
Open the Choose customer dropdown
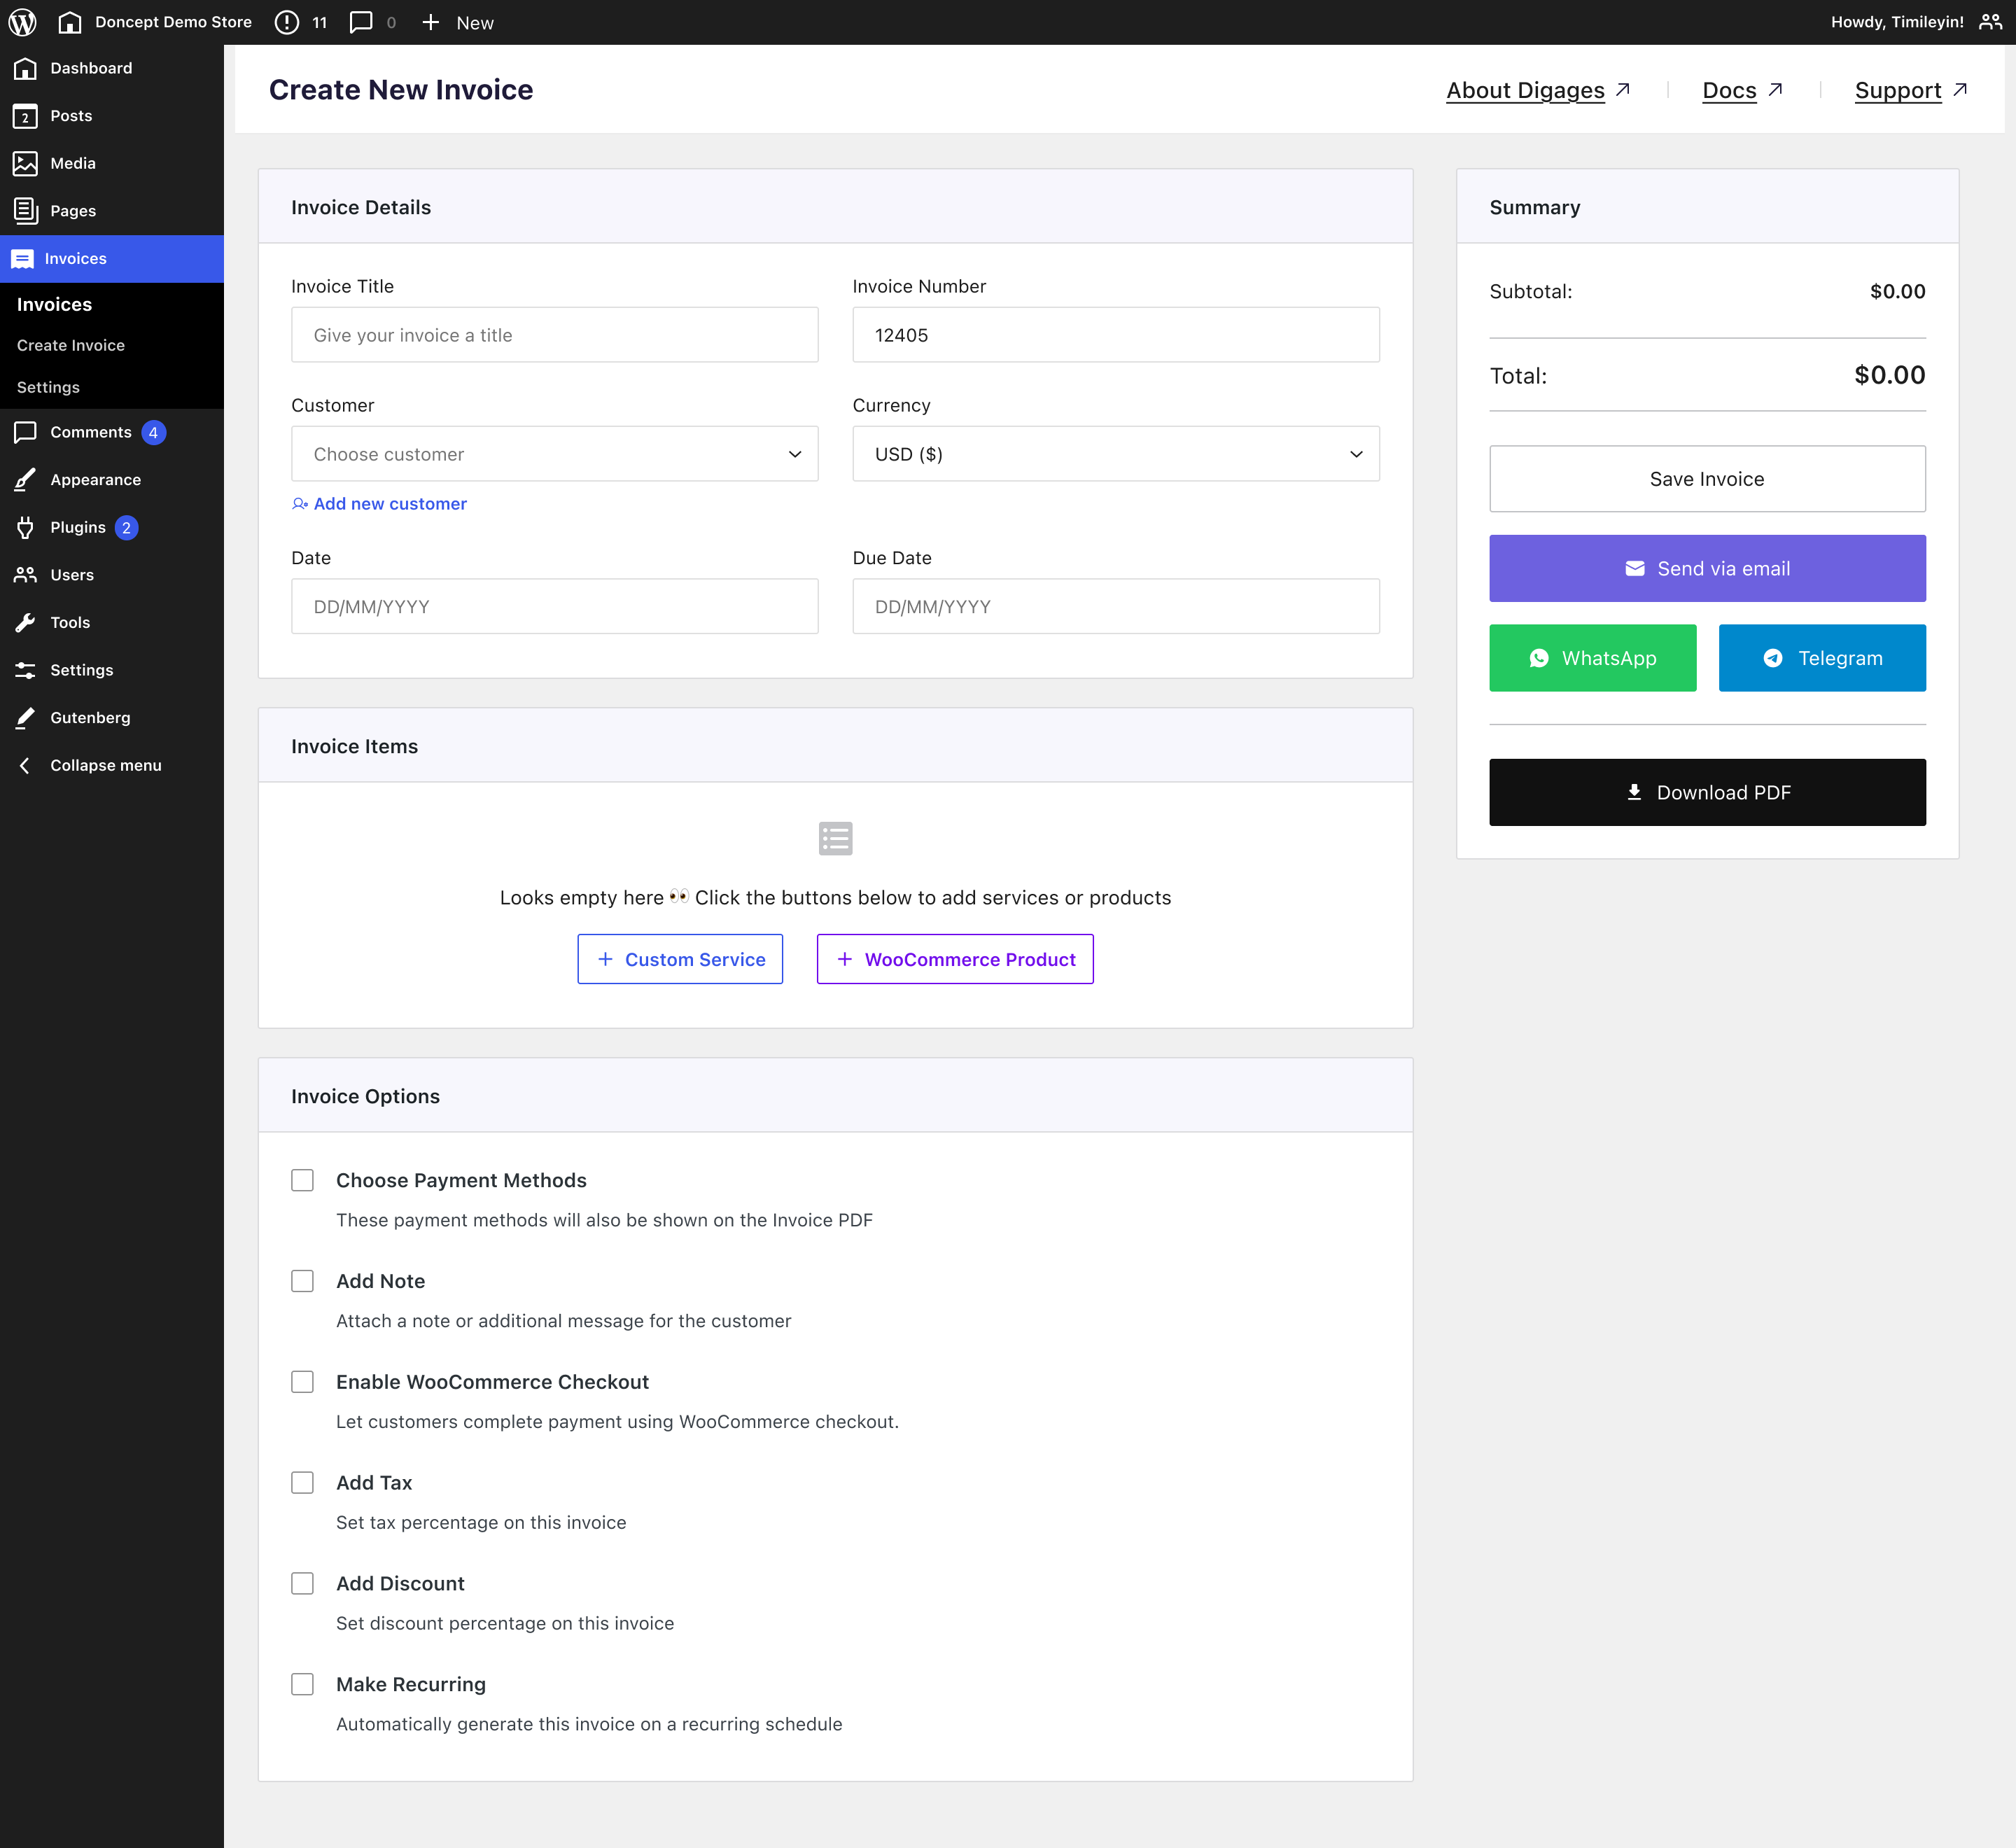coord(555,454)
